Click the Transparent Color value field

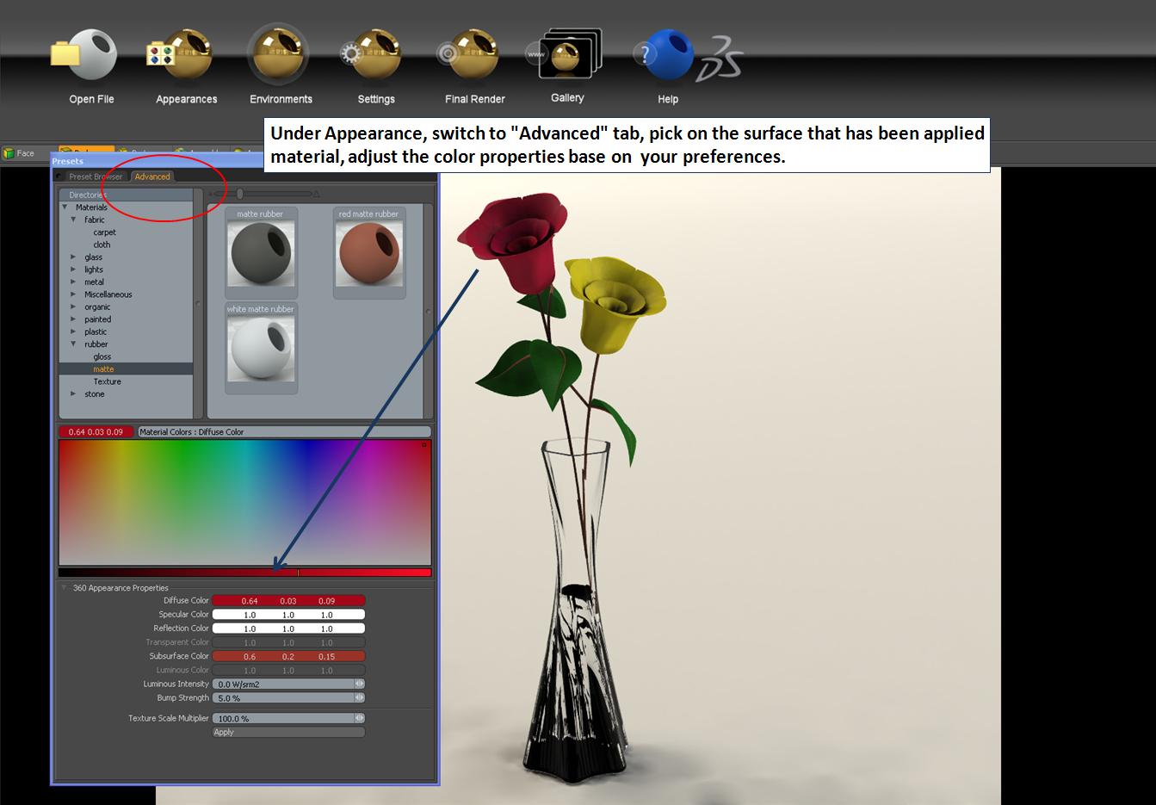tap(288, 642)
